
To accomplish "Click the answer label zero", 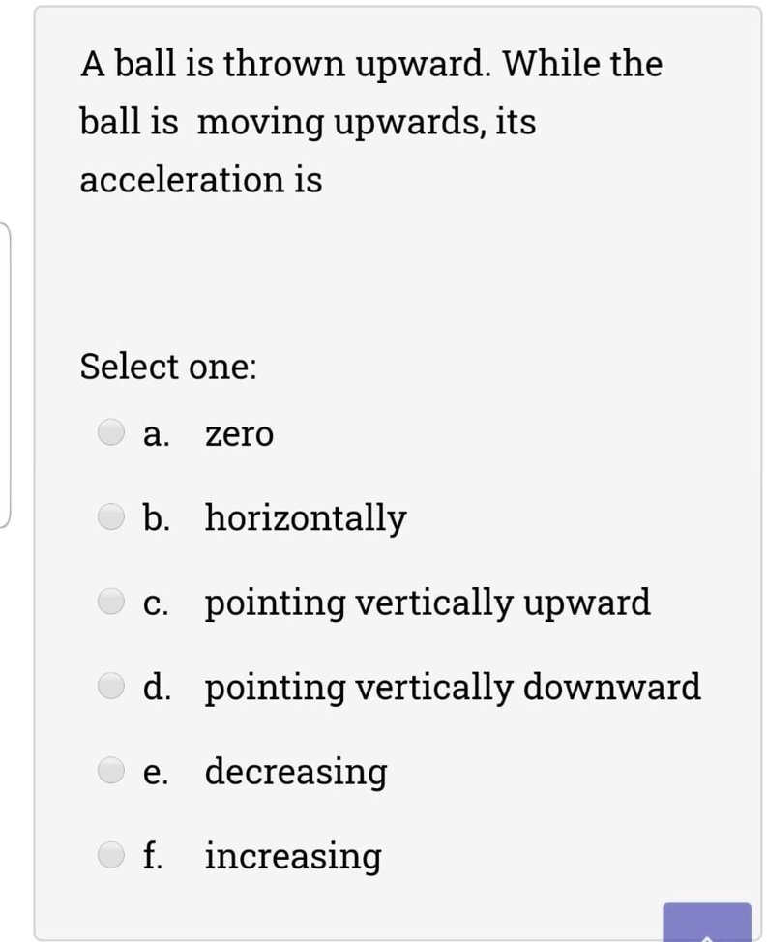I will [x=239, y=434].
